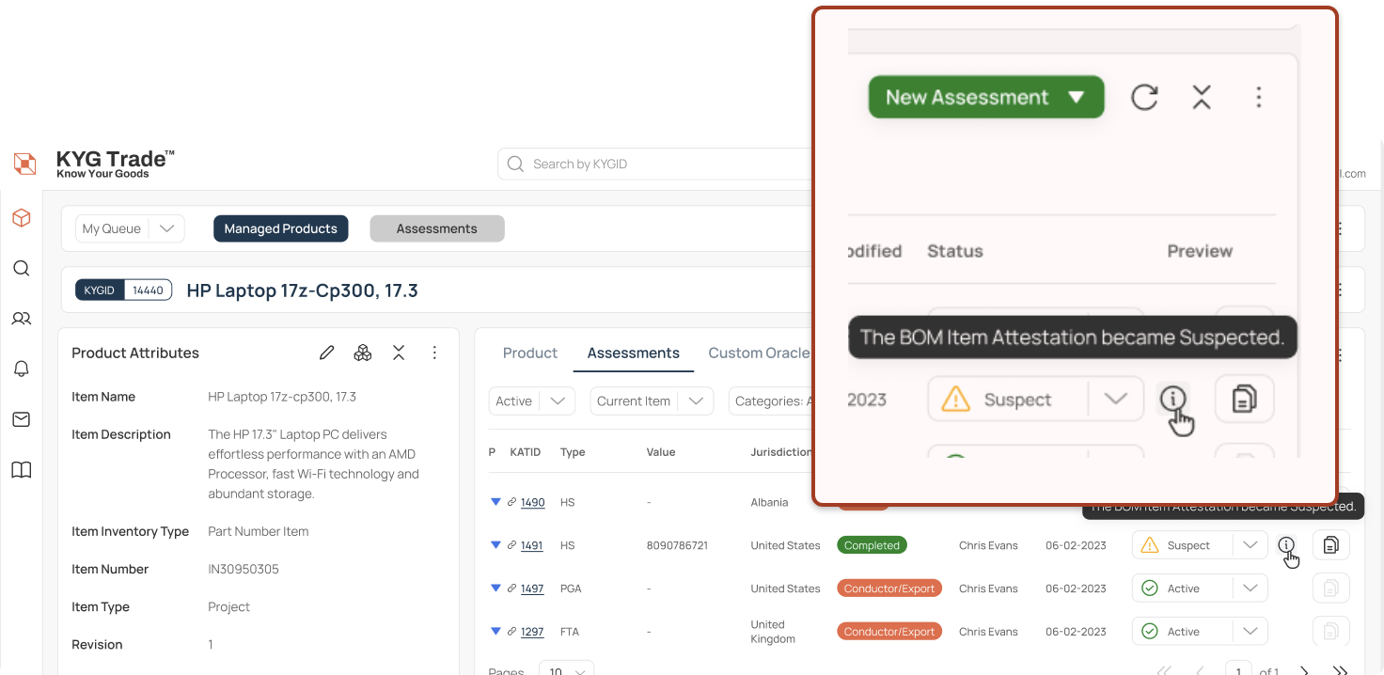Screen dimensions: 1384x675
Task: Click the link icon beside KATID 1490
Action: pos(511,502)
